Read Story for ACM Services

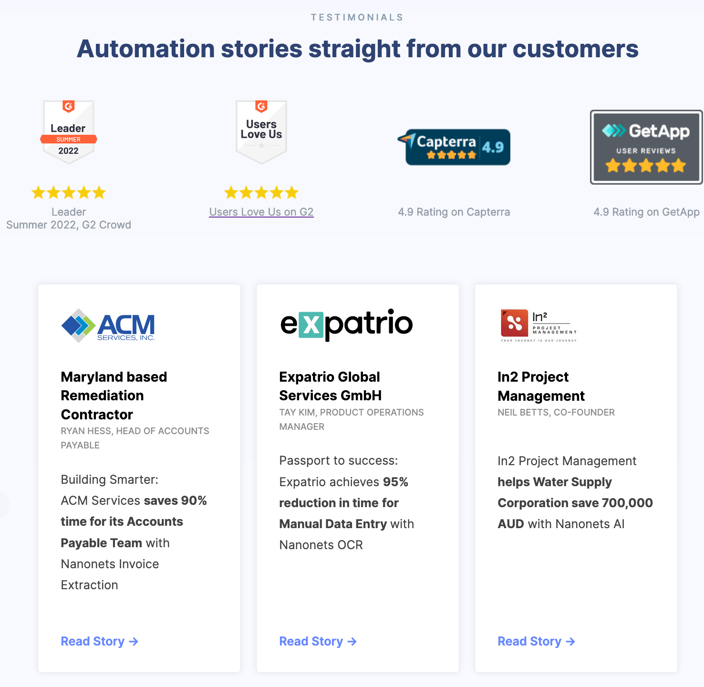coord(99,641)
